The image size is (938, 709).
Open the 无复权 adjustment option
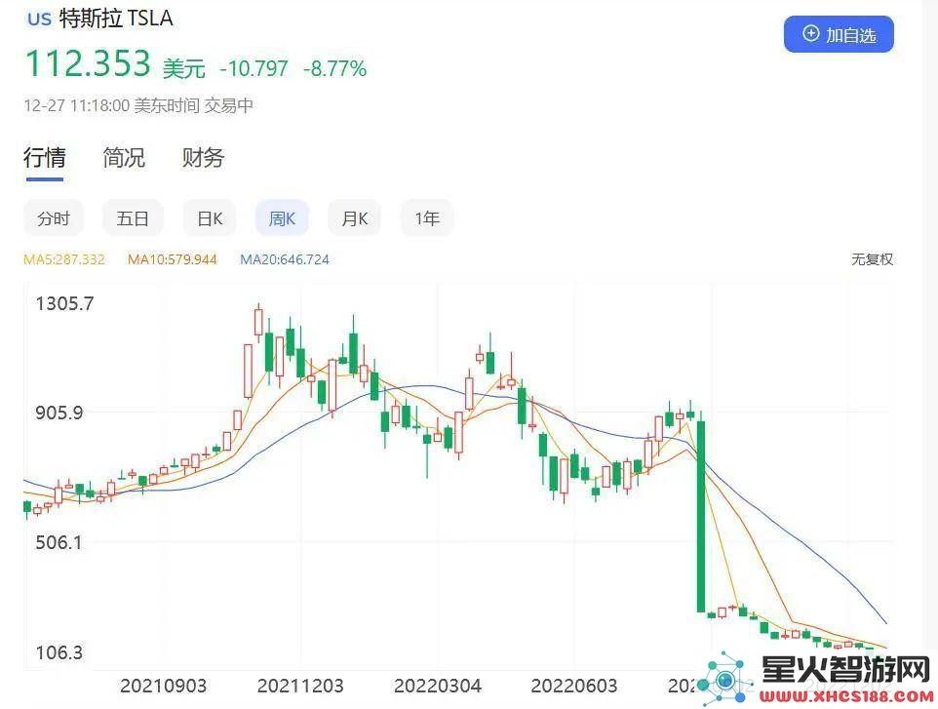(x=872, y=259)
